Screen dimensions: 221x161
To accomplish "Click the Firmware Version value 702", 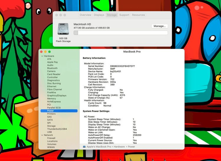I will (x=112, y=79).
